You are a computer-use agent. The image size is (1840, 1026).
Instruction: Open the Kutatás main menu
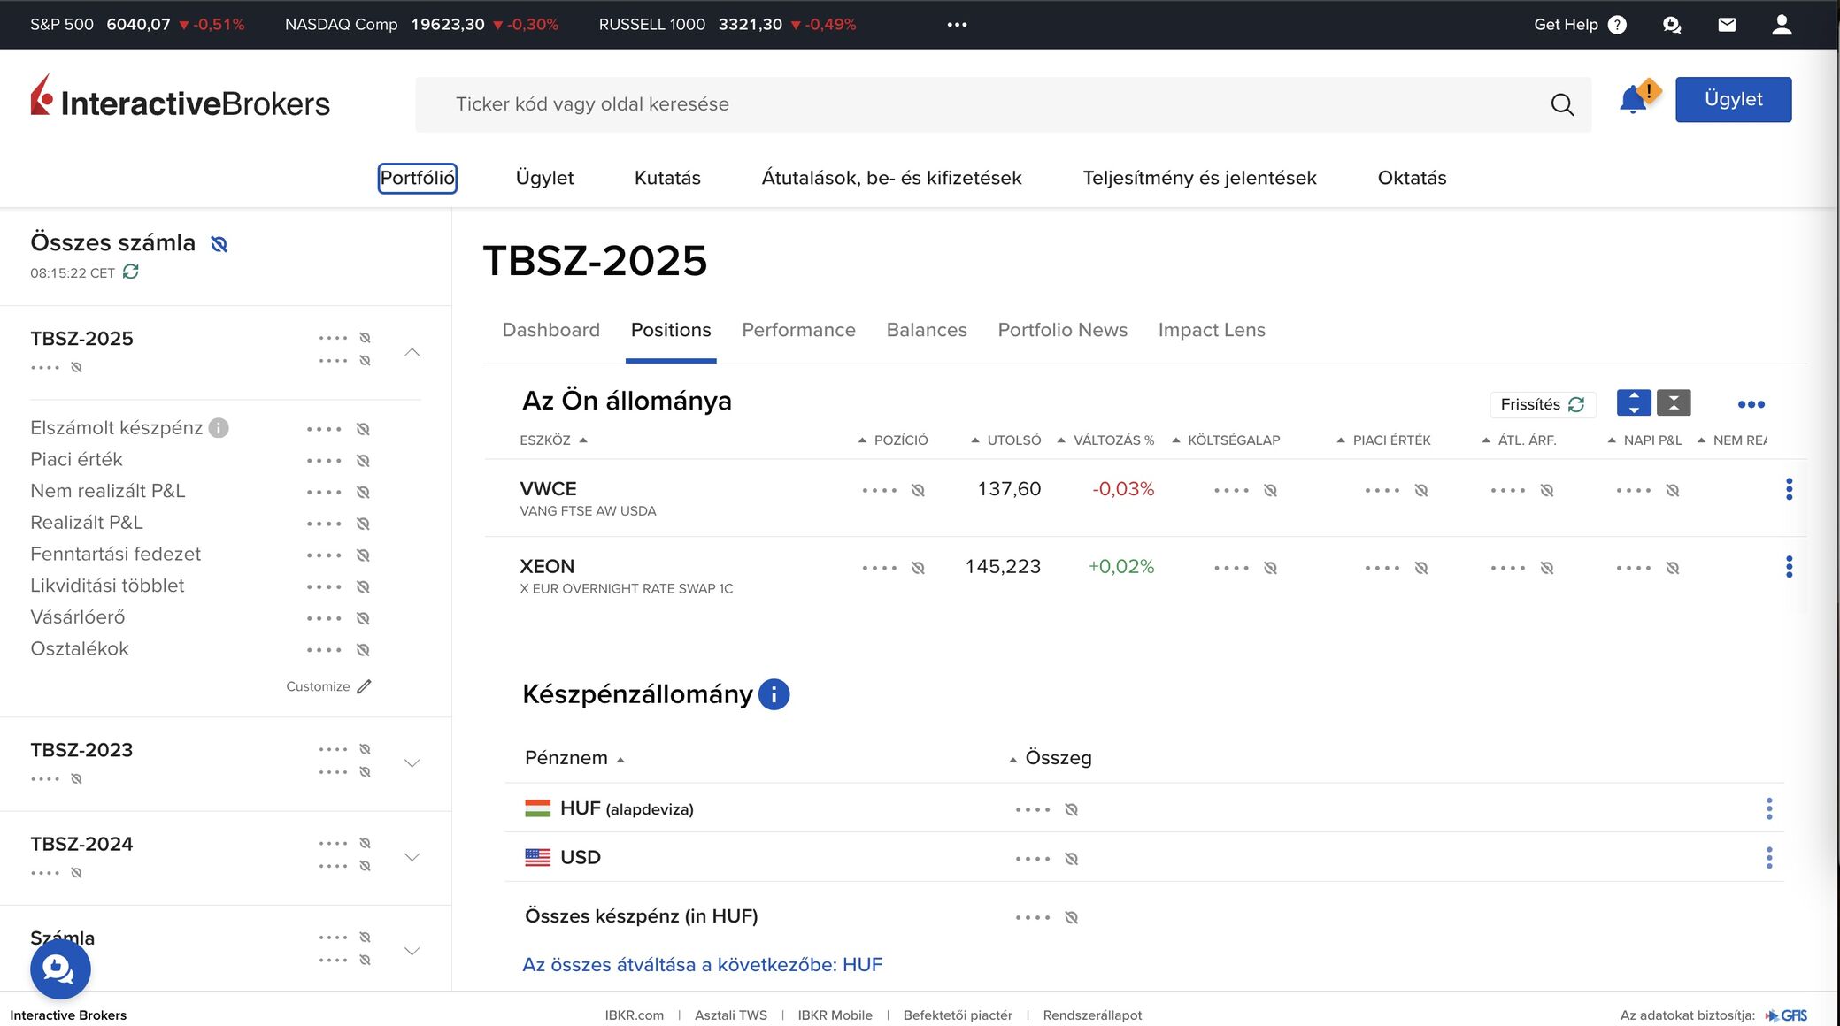[667, 178]
